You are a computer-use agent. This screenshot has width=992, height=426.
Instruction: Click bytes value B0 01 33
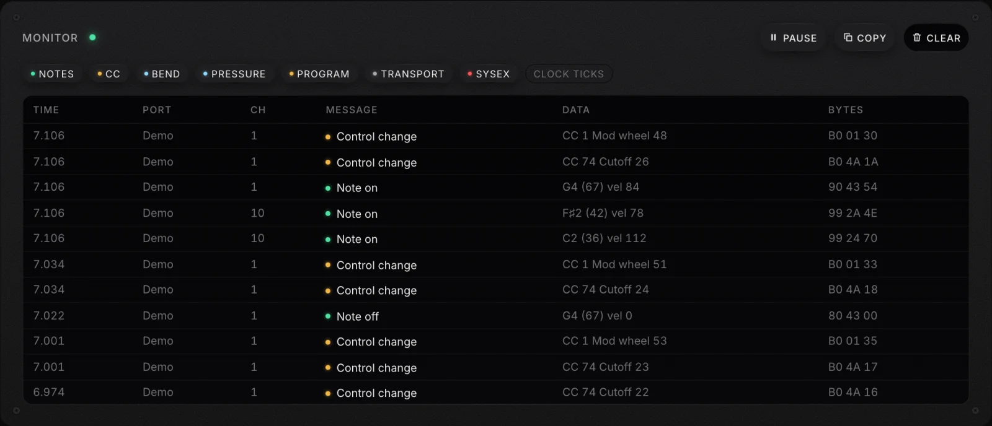tap(852, 264)
